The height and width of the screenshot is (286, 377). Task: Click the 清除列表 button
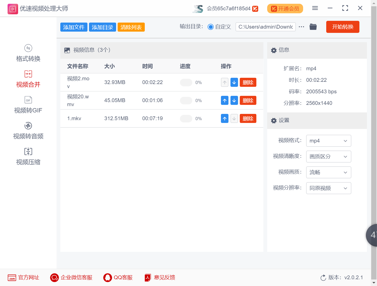coord(131,27)
